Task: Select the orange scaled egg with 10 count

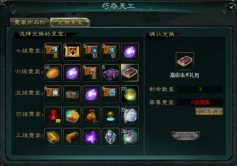Action: 53,73
